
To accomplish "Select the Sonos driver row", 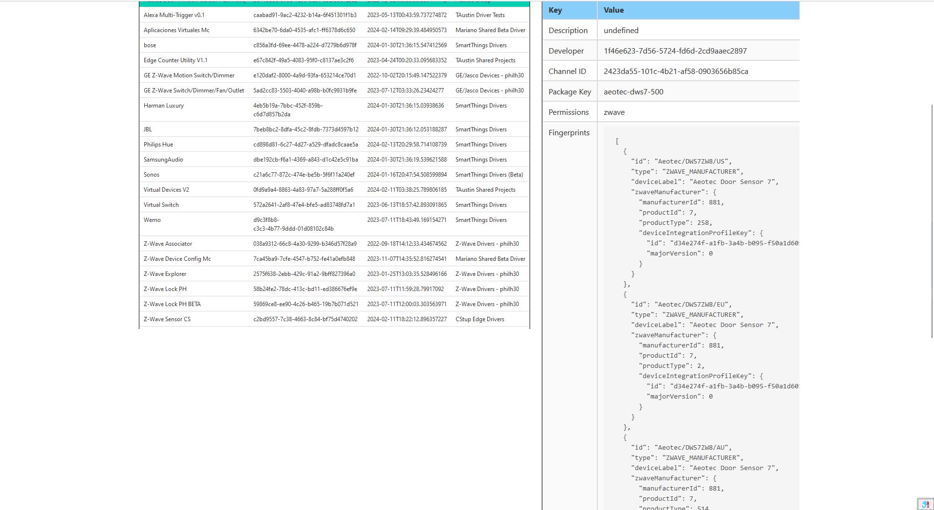I will 244,174.
